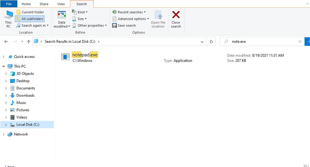The width and height of the screenshot is (310, 167).
Task: Select This PC in navigation pane
Action: tap(20, 66)
